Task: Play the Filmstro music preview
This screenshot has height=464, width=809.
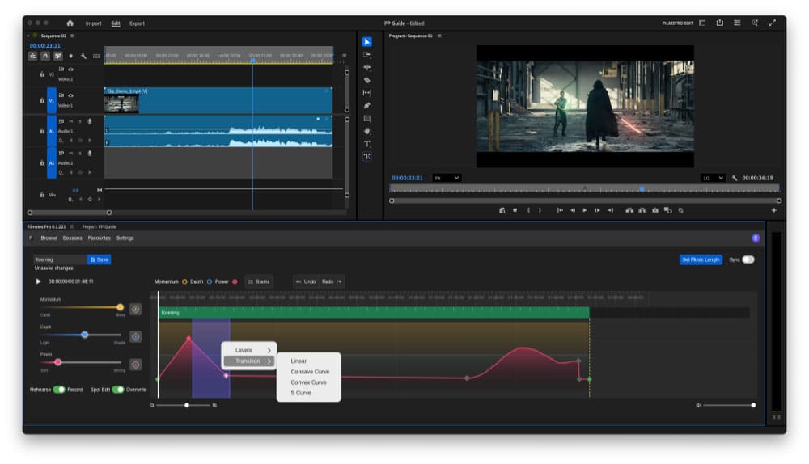Action: 38,281
